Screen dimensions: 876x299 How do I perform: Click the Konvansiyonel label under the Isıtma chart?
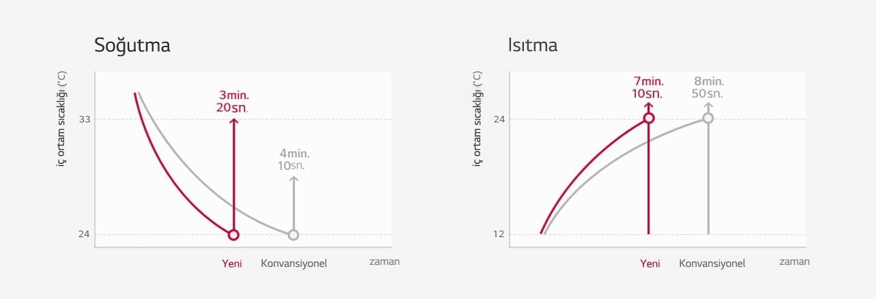pos(712,264)
